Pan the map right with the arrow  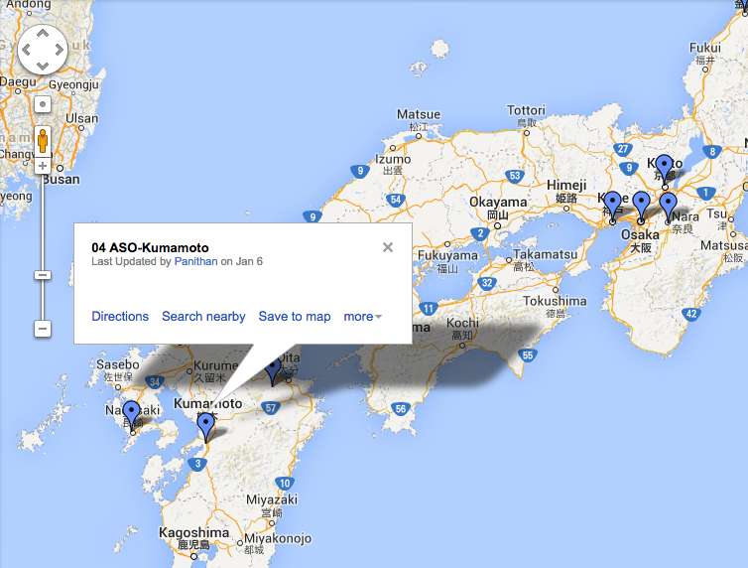pos(60,50)
